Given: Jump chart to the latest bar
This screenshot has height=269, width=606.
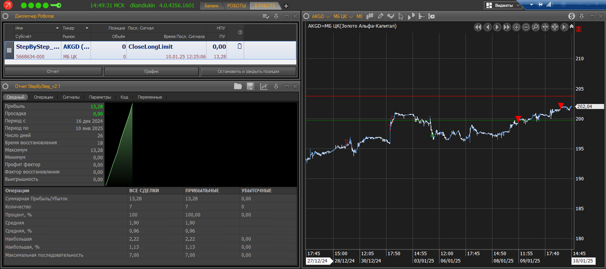Looking at the screenshot, I should tap(564, 27).
